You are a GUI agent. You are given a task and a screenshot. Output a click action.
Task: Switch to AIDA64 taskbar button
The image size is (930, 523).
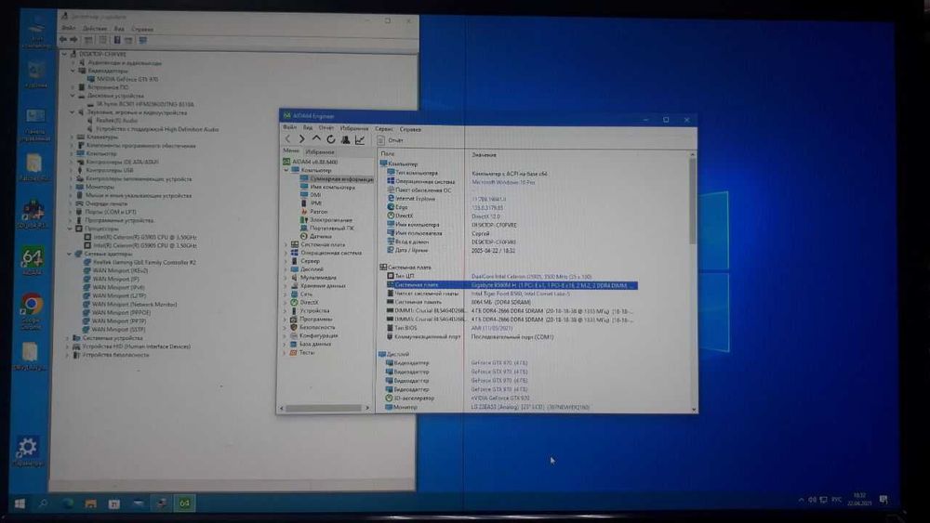[184, 503]
